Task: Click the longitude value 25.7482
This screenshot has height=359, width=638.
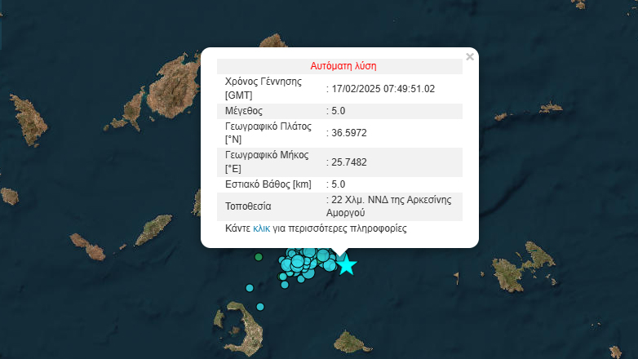Action: coord(349,162)
